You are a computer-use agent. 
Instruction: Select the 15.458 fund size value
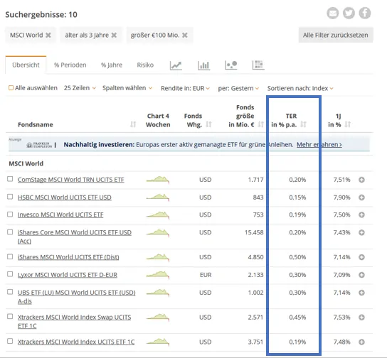click(254, 232)
